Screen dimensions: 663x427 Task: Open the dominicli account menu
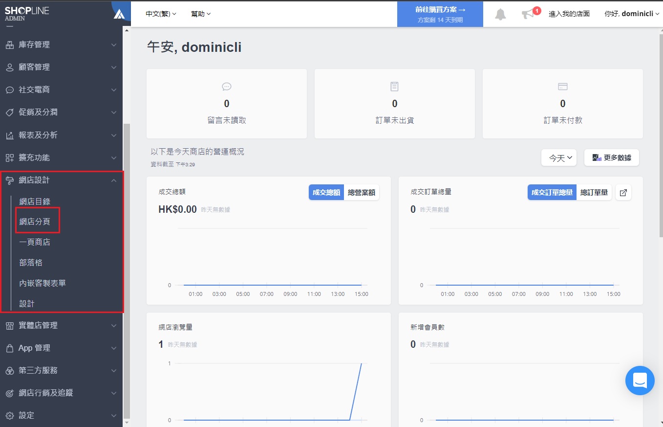click(x=631, y=14)
